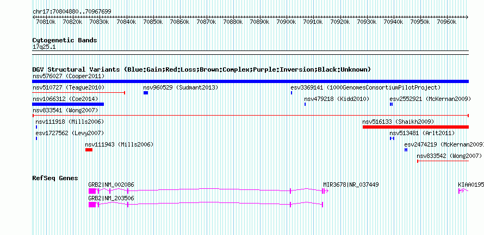
Task: Open the MIR3678|NR_037449 gene label
Action: point(351,185)
